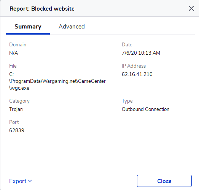Select the Summary tab
The height and width of the screenshot is (190, 199).
pos(28,27)
